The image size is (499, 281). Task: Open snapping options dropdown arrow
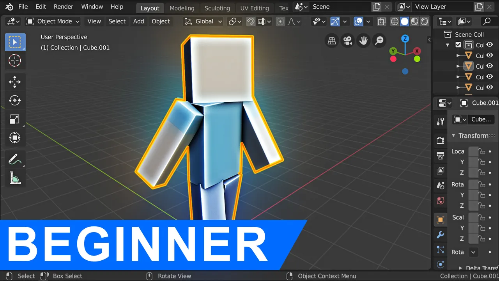[x=264, y=21]
